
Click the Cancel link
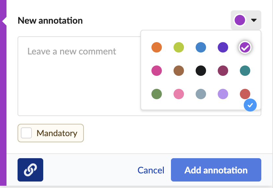(151, 170)
